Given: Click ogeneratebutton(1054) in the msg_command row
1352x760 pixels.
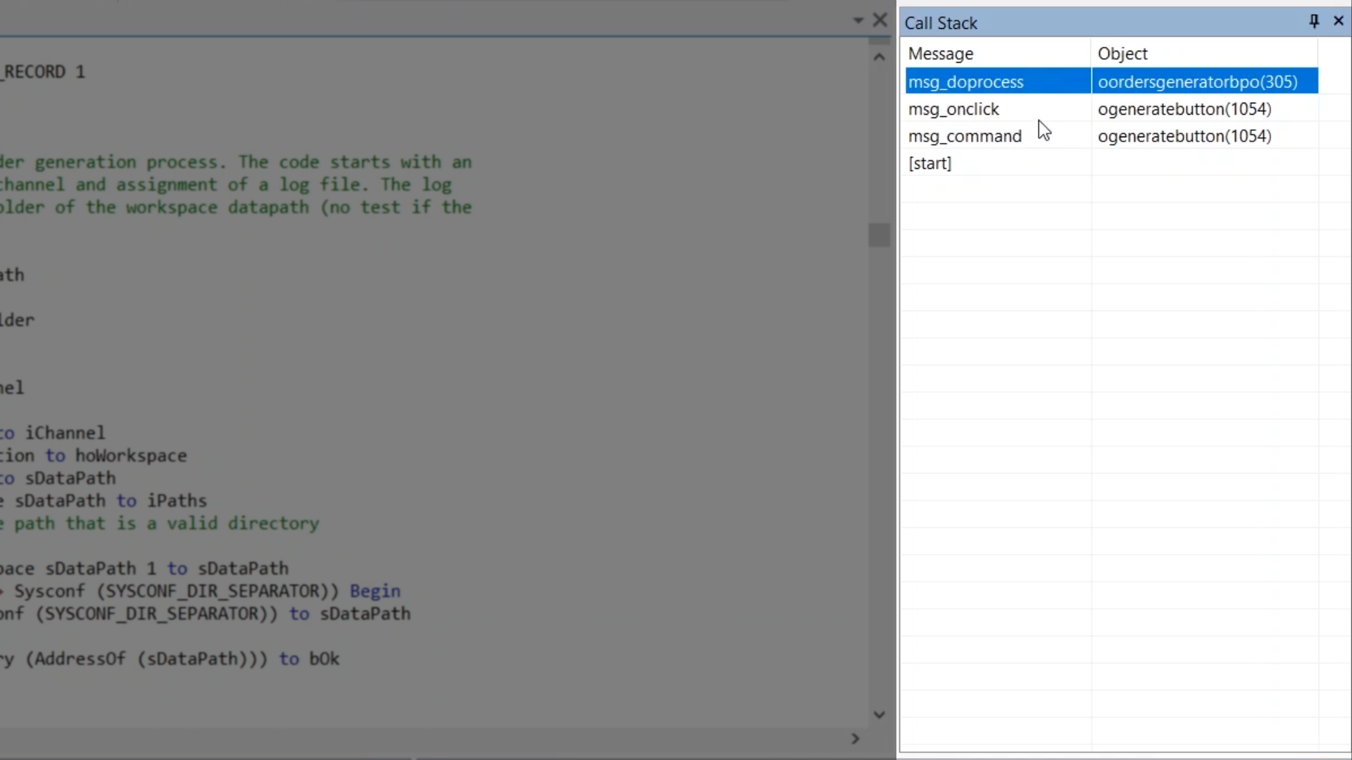Looking at the screenshot, I should click(1184, 136).
